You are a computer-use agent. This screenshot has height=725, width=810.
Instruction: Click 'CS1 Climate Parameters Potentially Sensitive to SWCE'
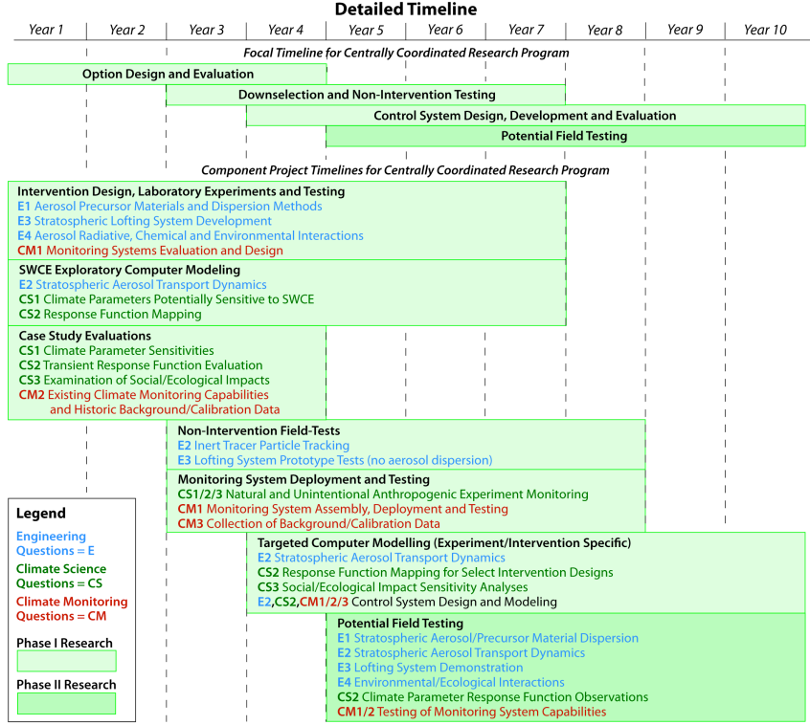point(167,299)
